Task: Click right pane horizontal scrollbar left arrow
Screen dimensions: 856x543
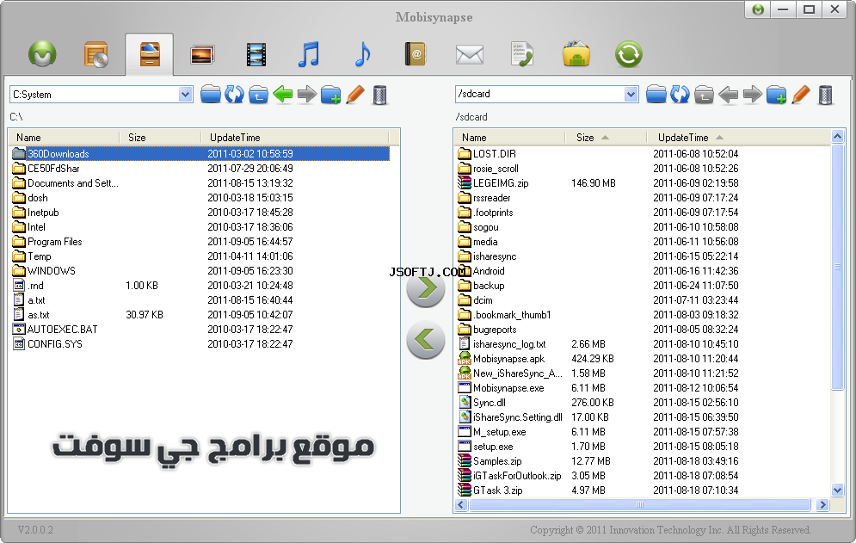Action: 461,505
